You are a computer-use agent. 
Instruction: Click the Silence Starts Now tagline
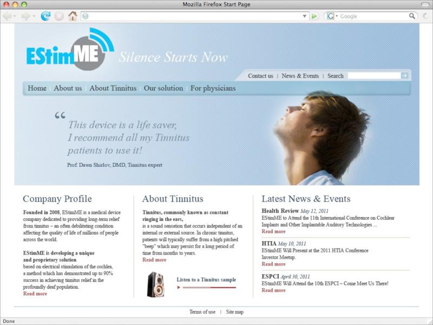click(173, 57)
